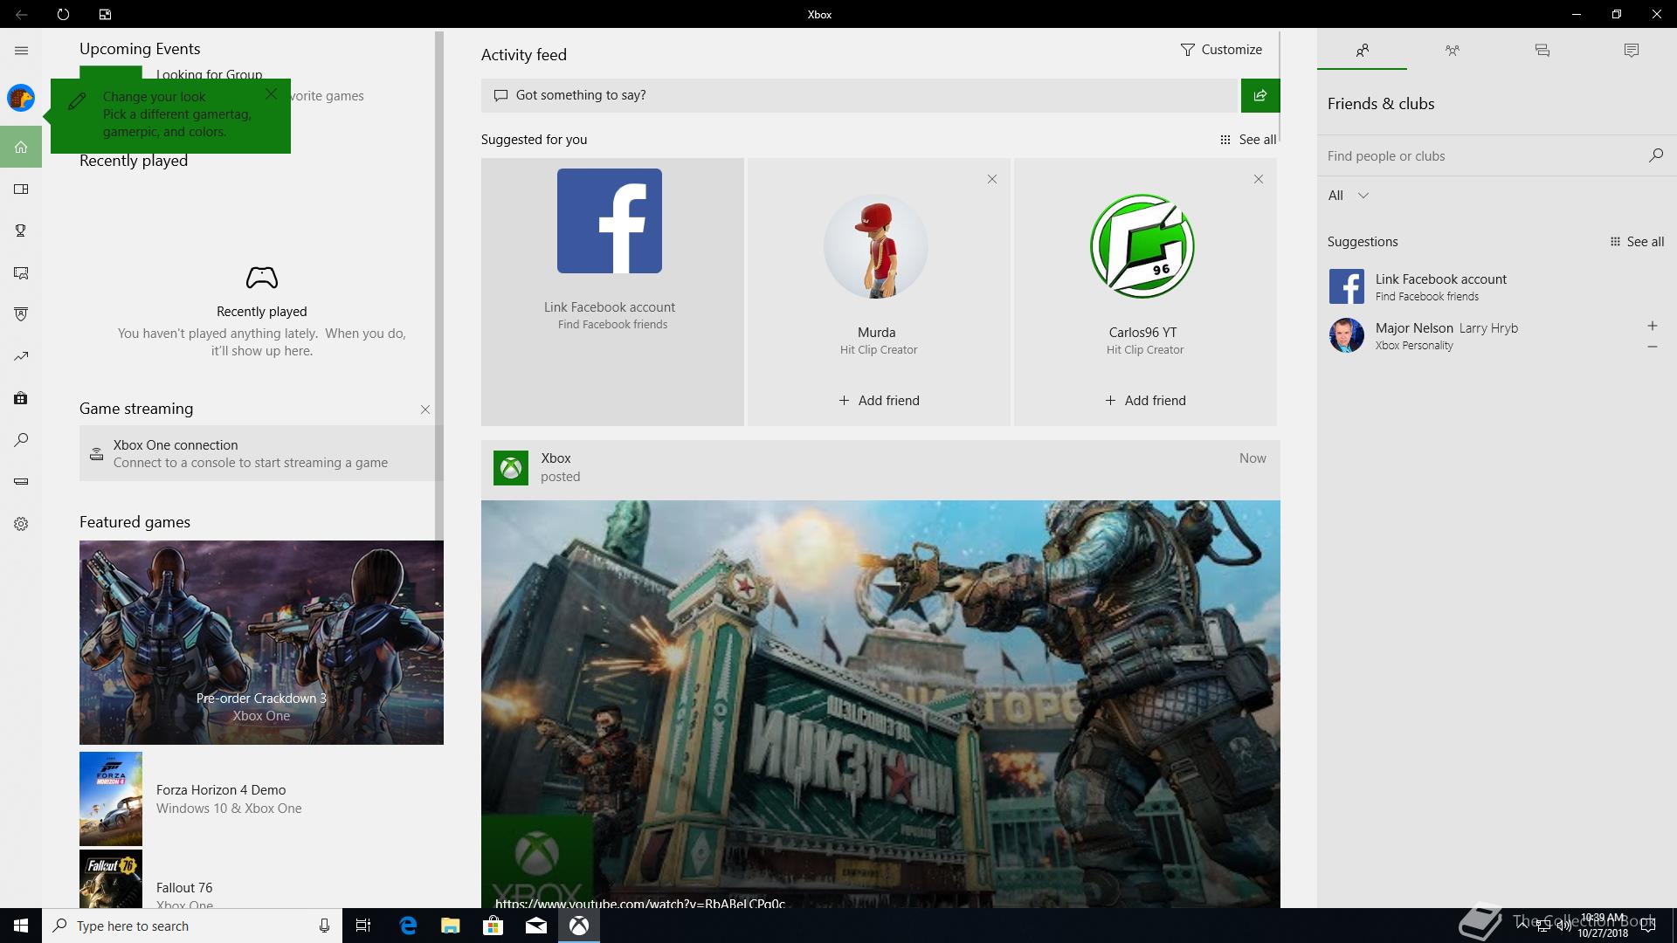This screenshot has height=943, width=1677.
Task: Open Achievements trophy icon
Action: 21,231
